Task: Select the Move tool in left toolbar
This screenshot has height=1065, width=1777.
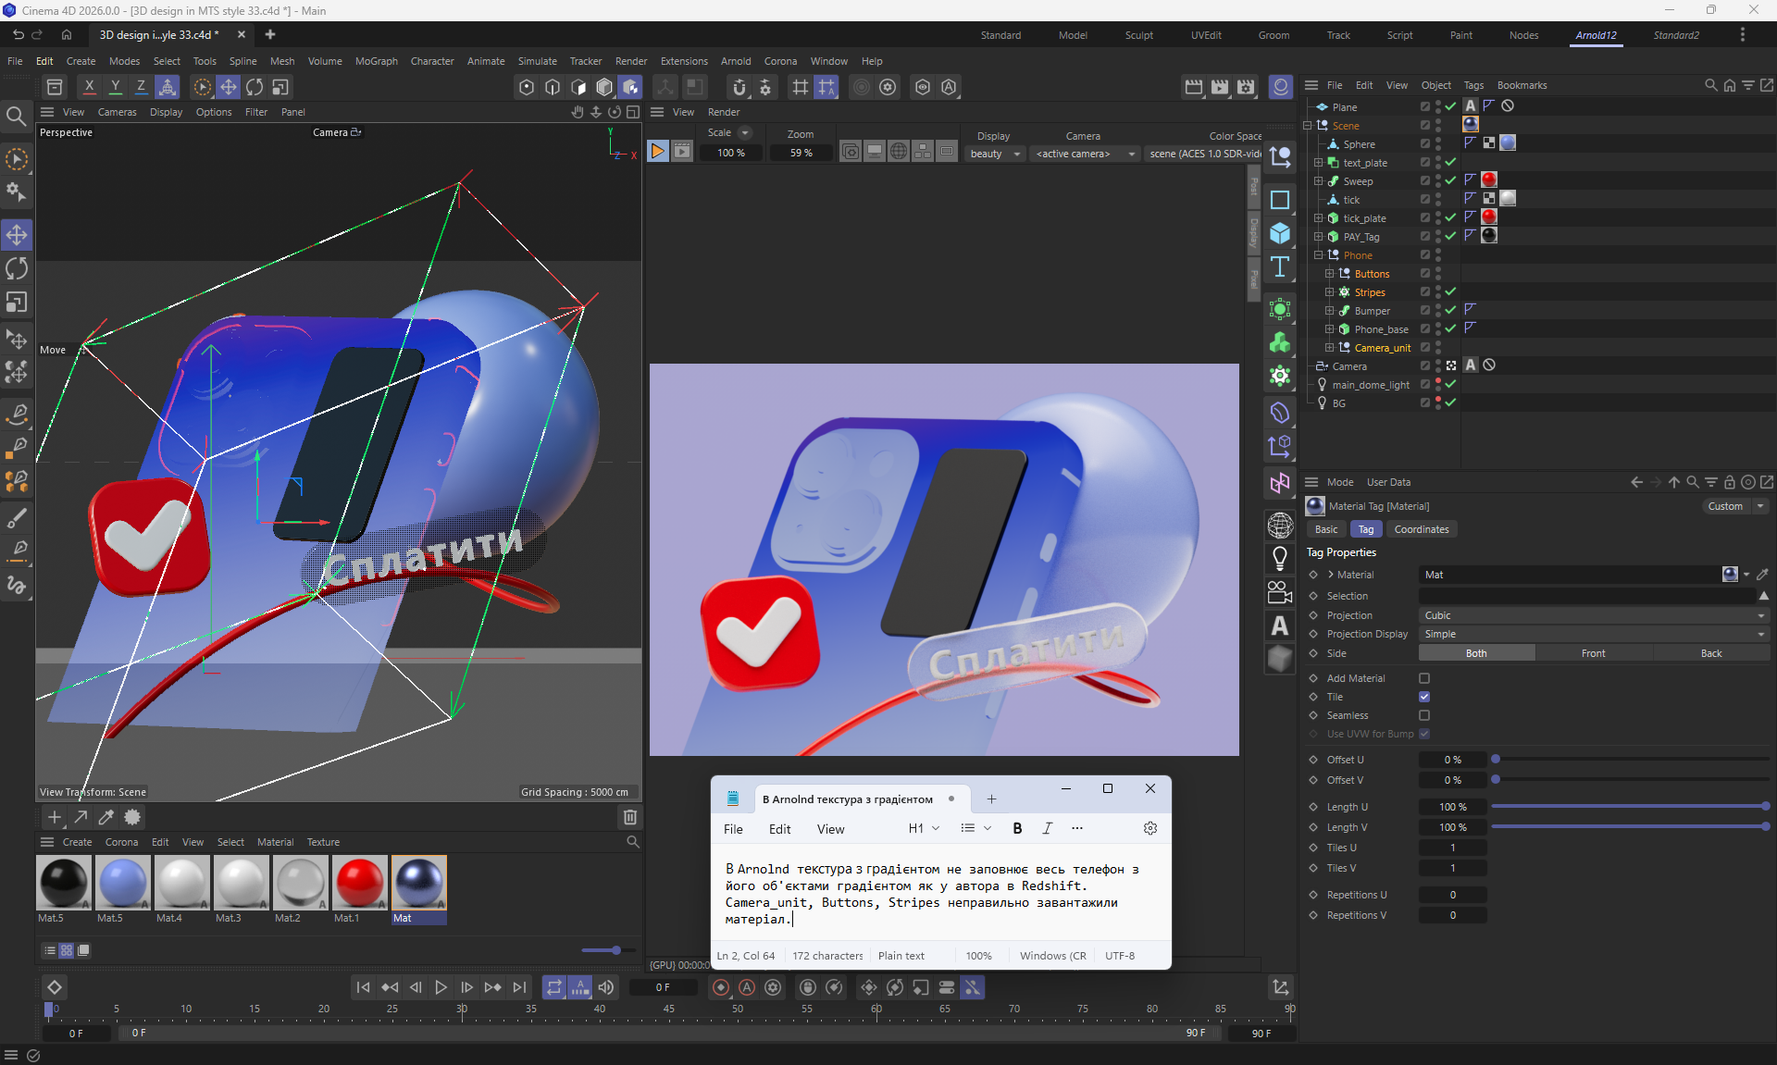Action: coord(17,235)
